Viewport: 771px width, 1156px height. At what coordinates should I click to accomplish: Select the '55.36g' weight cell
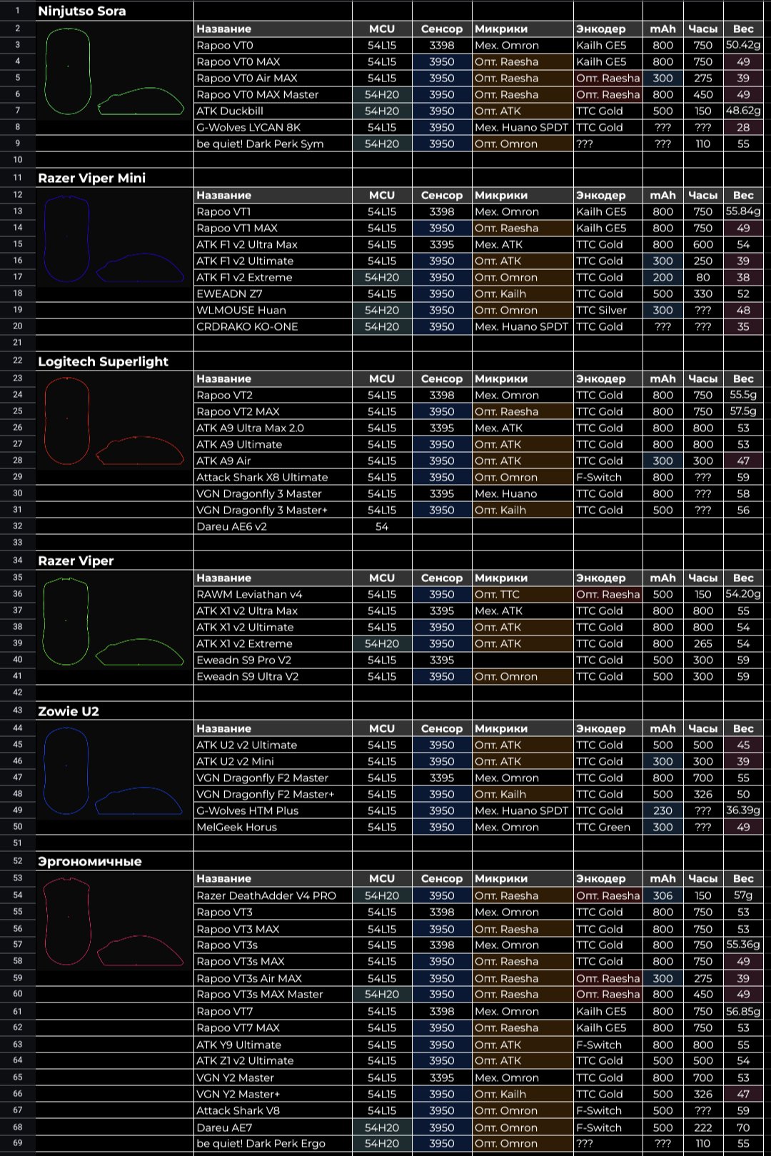pyautogui.click(x=743, y=945)
